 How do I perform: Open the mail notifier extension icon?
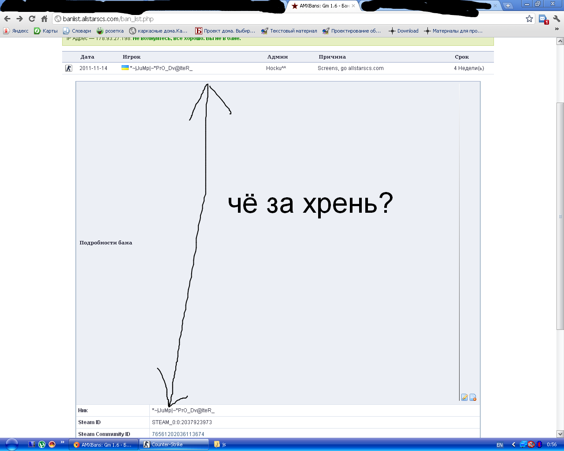[x=544, y=19]
